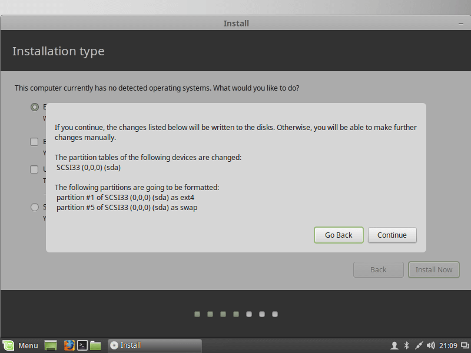471x353 pixels.
Task: Select the Install window taskbar entry
Action: 155,345
